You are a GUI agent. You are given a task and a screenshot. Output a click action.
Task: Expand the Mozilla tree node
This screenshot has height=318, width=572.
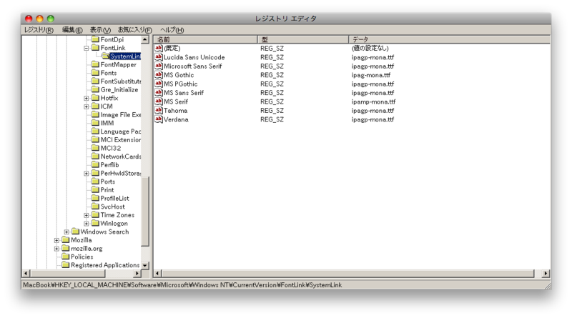tap(57, 240)
